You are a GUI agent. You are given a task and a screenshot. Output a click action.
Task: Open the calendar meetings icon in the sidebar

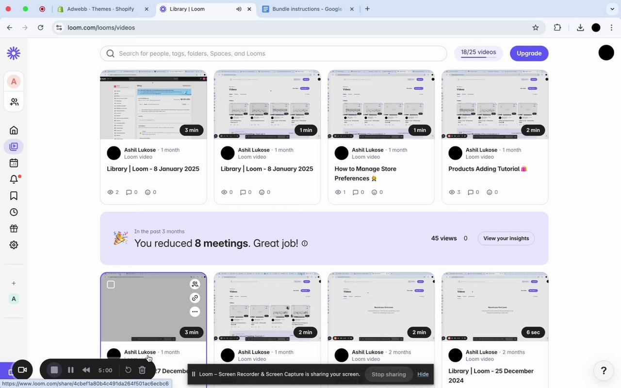pyautogui.click(x=14, y=163)
